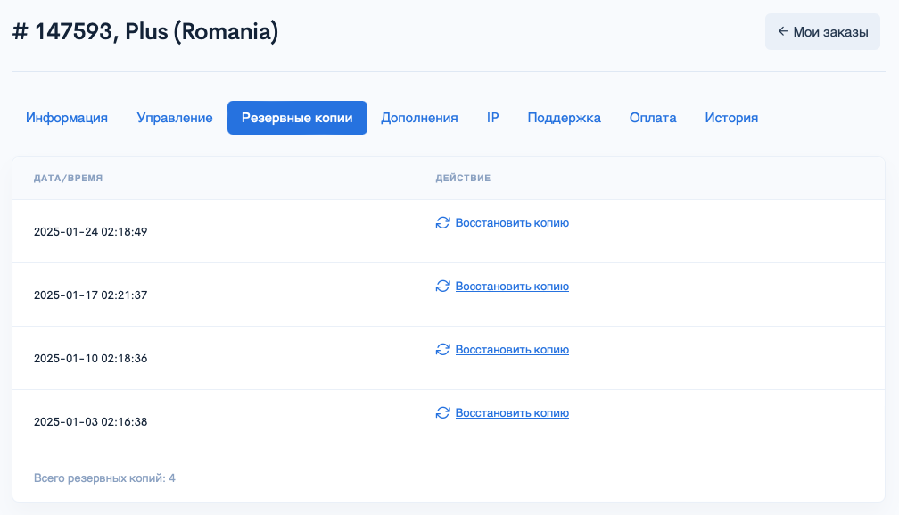
Task: Click the restore icon for 2025-01-03 backup
Action: 442,412
